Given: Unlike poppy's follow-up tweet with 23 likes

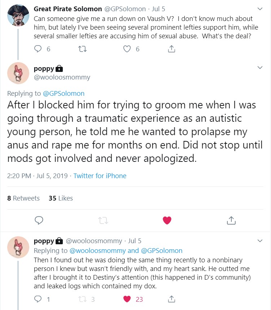Looking at the screenshot, I should (127, 299).
